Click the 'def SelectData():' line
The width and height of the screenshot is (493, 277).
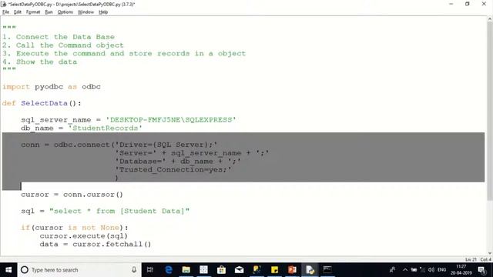(x=42, y=103)
